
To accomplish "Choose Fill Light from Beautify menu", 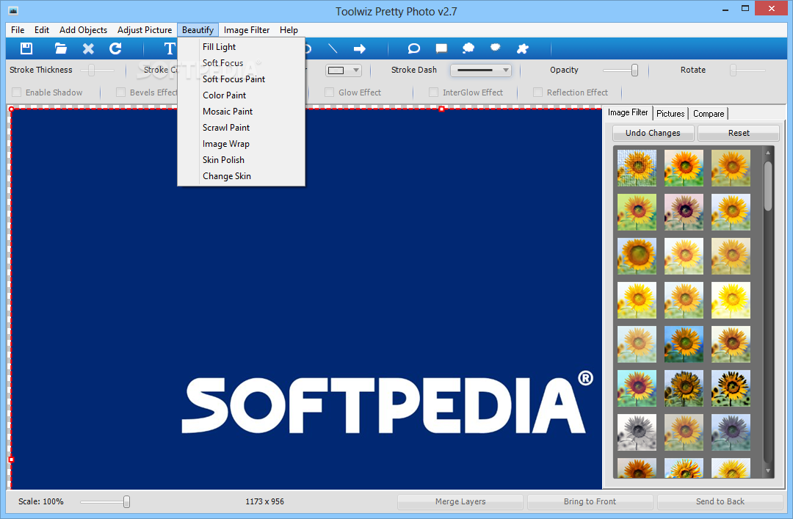I will point(242,46).
